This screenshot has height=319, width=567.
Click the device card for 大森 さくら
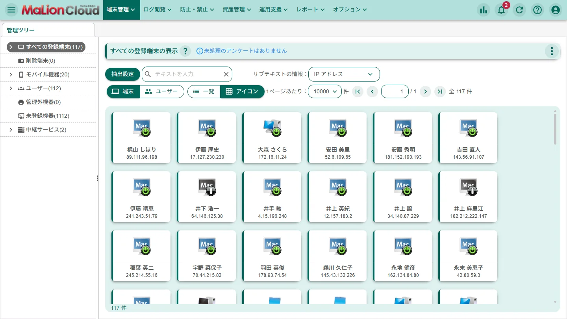(x=272, y=138)
